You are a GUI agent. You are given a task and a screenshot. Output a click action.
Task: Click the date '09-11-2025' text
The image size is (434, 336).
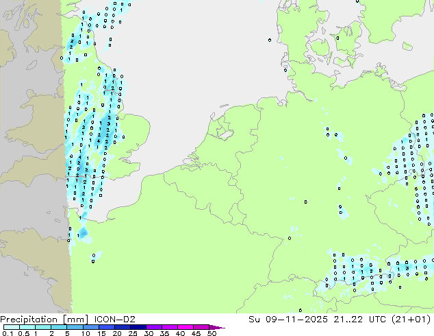[296, 320]
